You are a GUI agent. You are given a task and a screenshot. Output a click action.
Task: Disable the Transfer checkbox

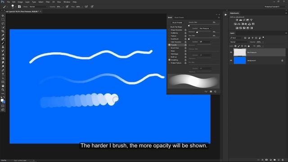pos(169,45)
